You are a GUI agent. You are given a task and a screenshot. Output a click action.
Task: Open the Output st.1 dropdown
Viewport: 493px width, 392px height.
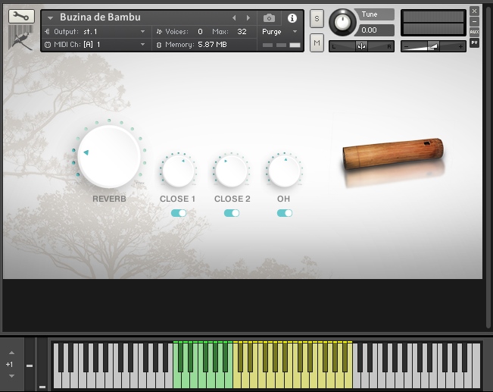(142, 32)
